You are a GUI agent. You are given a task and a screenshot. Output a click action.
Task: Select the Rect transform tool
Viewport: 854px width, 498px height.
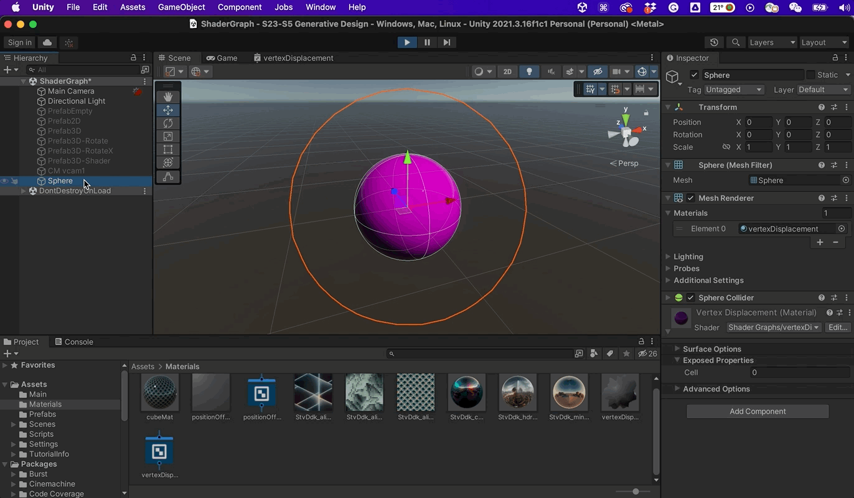[168, 149]
